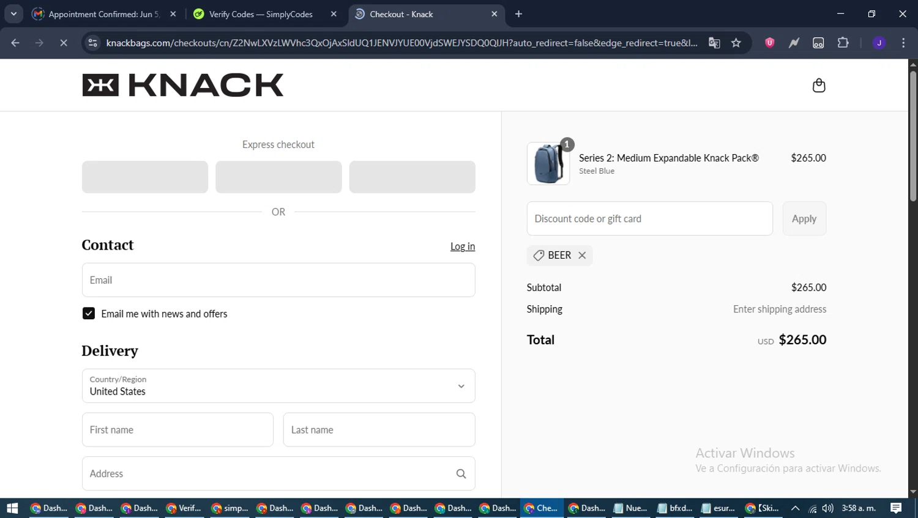Click the Log in link

point(463,246)
